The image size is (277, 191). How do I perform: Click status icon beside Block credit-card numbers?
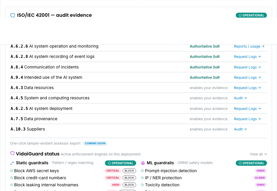[x=11, y=178]
